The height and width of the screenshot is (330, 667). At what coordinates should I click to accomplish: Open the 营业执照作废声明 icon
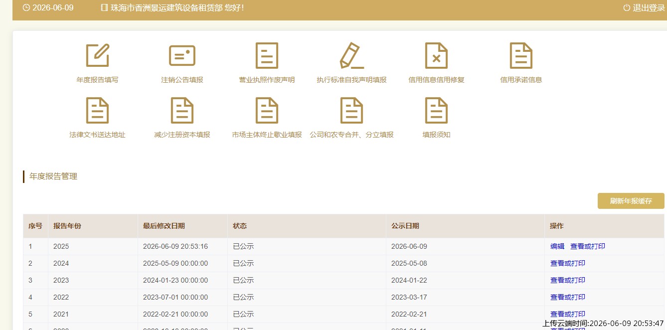(x=267, y=55)
